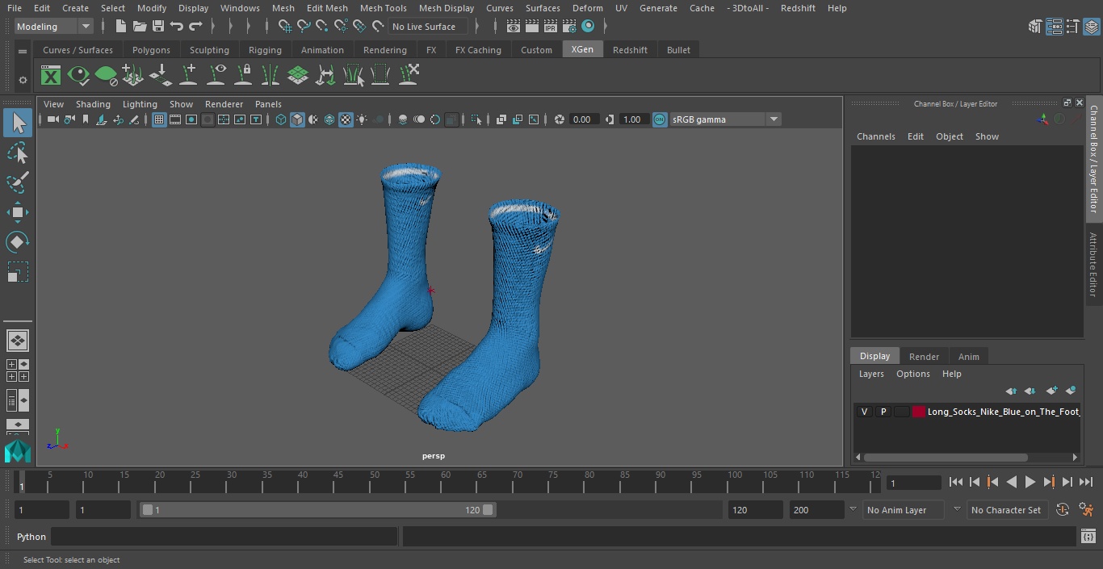Open the Modeling menu set dropdown
This screenshot has height=569, width=1103.
(x=54, y=27)
